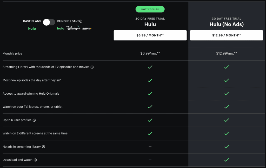Screen dimensions: 266x168
Task: Click the BUNDLE / SAVE label
Action: point(68,21)
